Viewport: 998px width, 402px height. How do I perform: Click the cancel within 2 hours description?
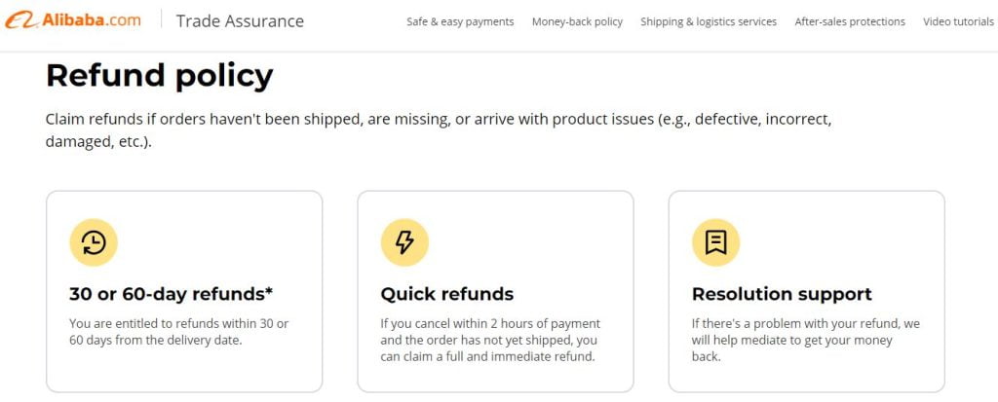pos(490,340)
